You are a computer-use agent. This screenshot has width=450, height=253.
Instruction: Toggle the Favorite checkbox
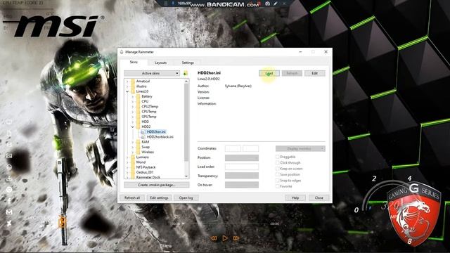click(278, 186)
